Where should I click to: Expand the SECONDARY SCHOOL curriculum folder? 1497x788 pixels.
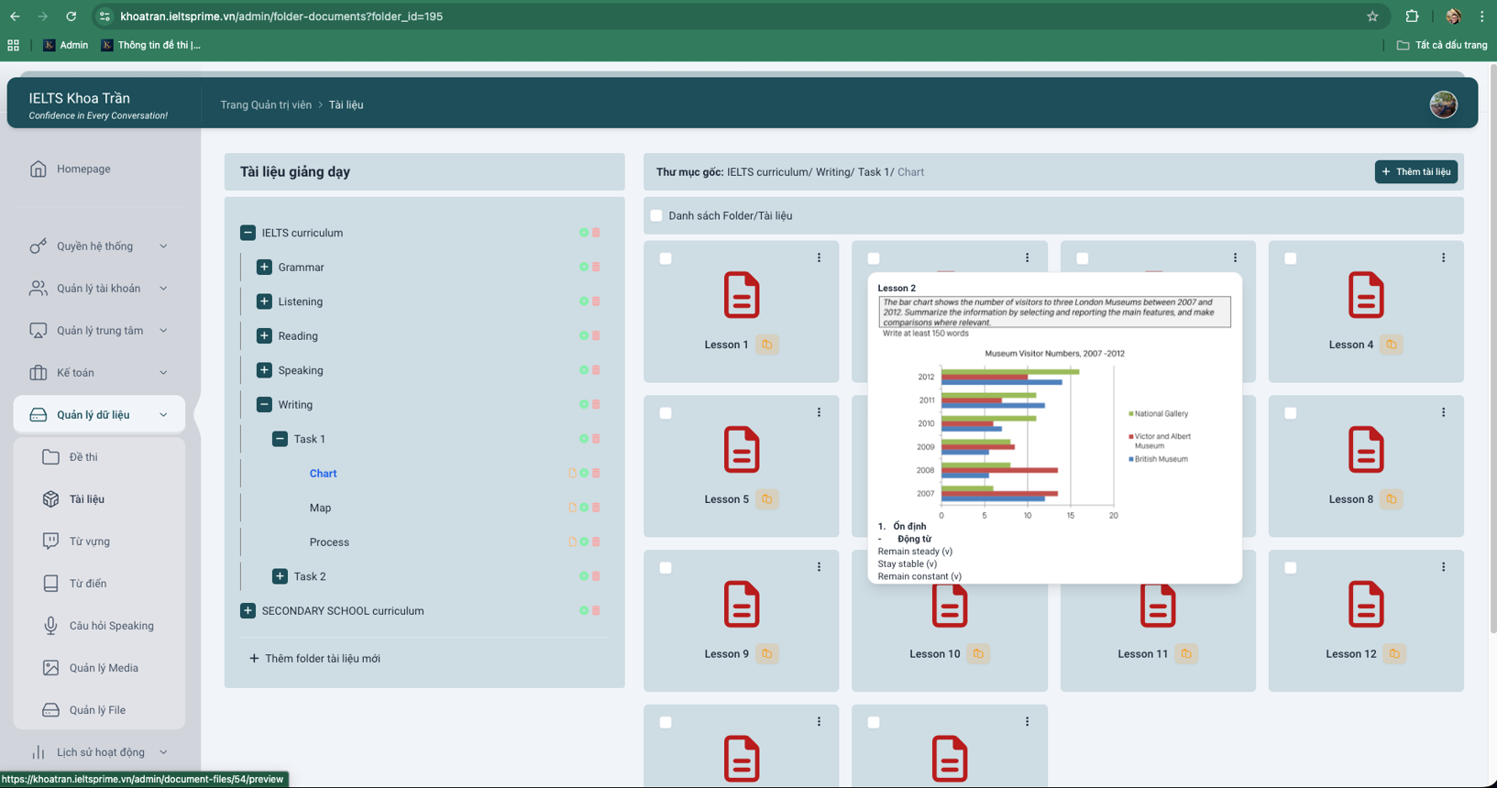pyautogui.click(x=248, y=611)
